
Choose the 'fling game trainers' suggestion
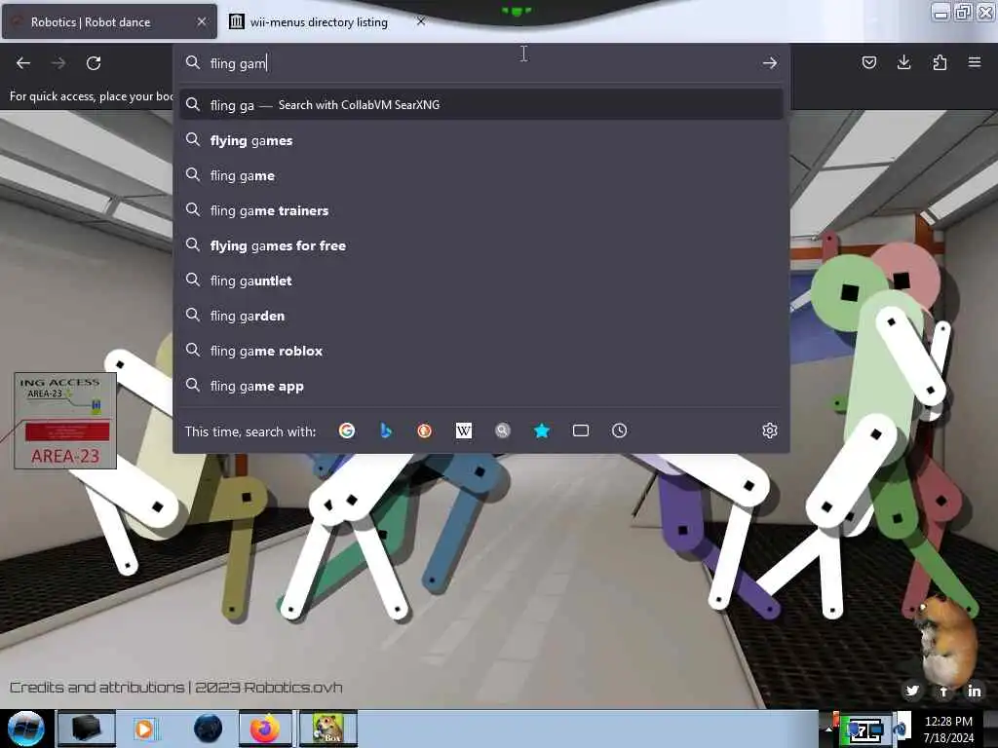pyautogui.click(x=481, y=210)
